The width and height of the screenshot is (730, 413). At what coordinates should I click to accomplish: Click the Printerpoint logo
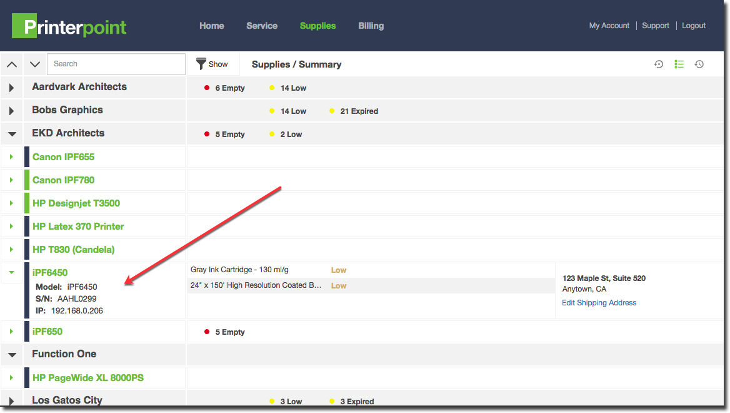point(69,26)
